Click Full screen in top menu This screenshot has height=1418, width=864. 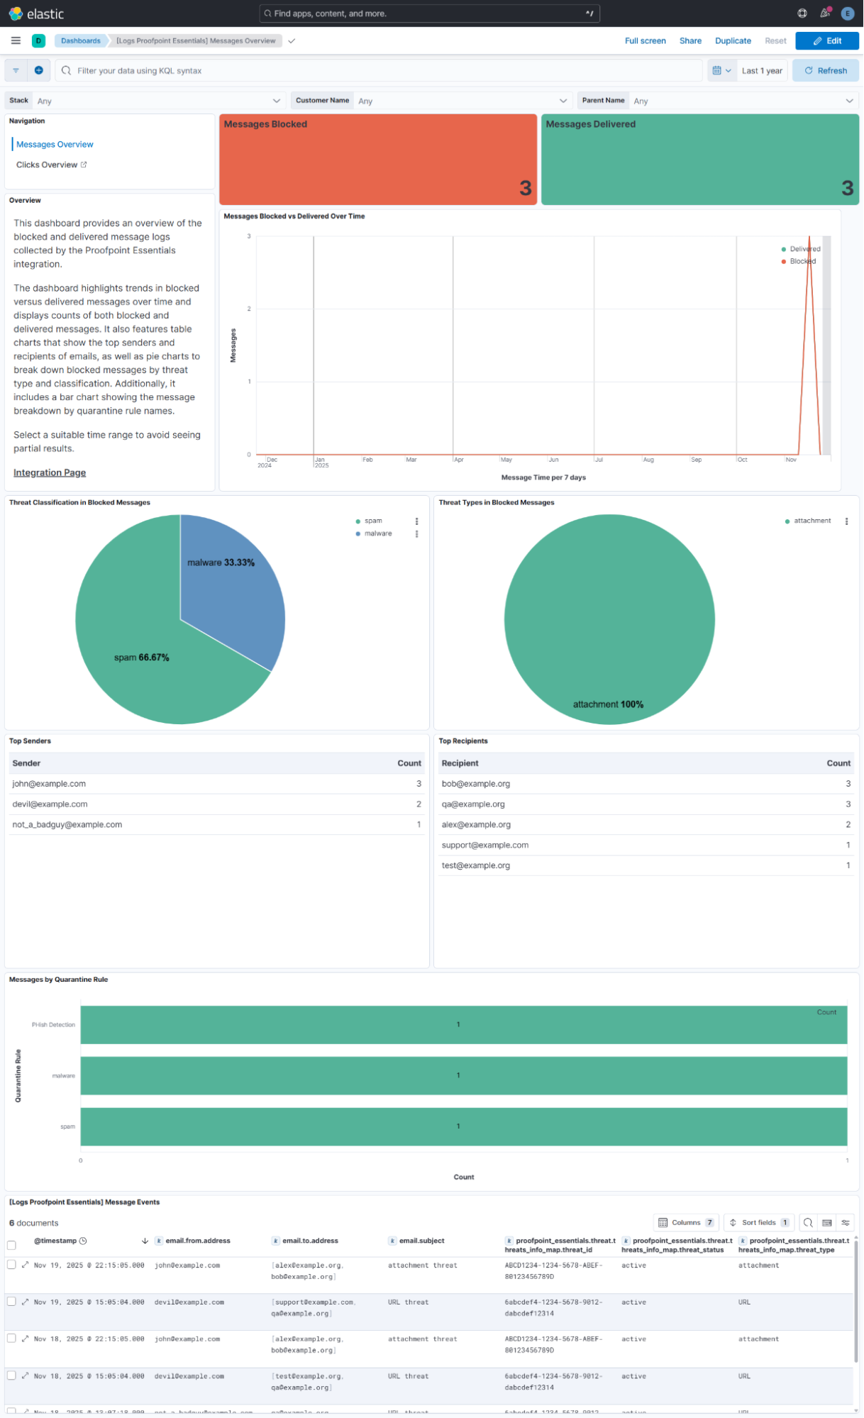645,40
